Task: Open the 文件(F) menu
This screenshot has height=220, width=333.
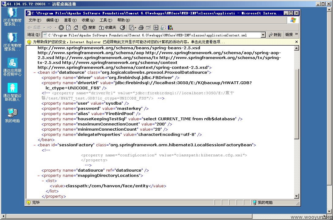Action: click(x=35, y=20)
